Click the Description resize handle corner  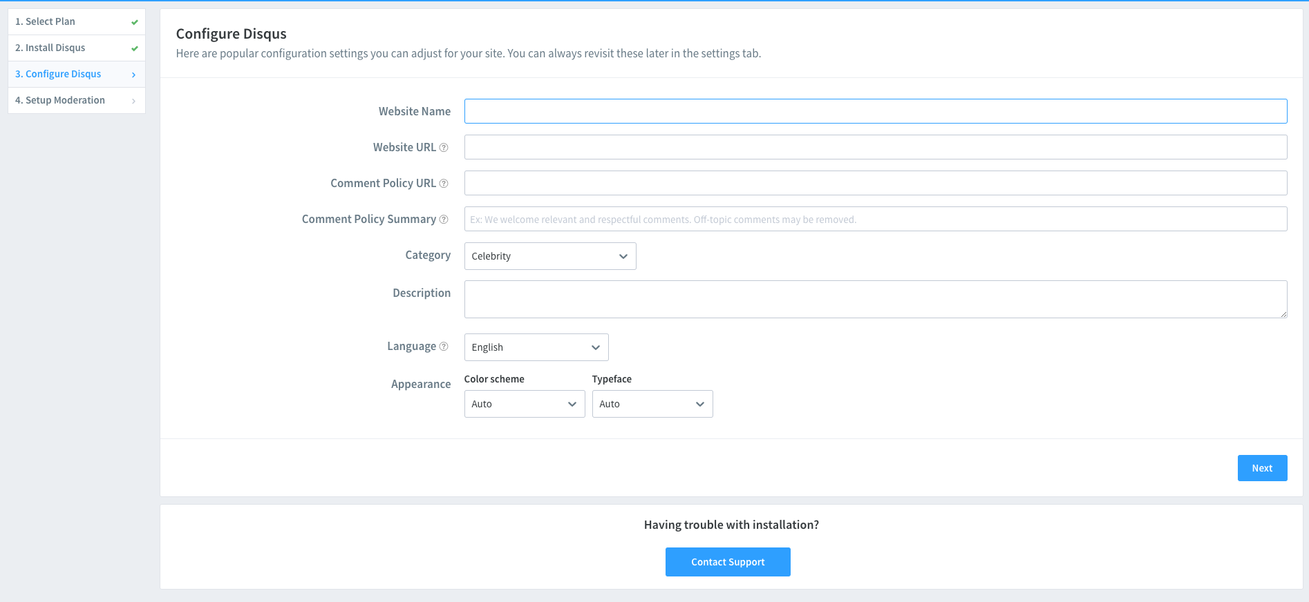1283,314
